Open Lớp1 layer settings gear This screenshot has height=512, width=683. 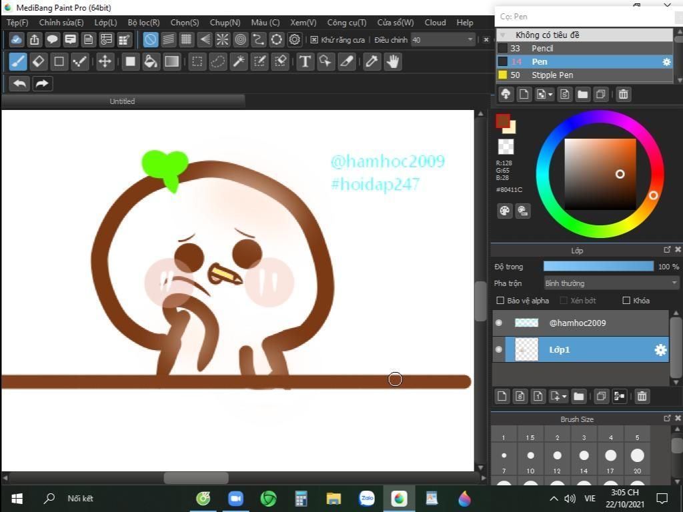pos(660,349)
